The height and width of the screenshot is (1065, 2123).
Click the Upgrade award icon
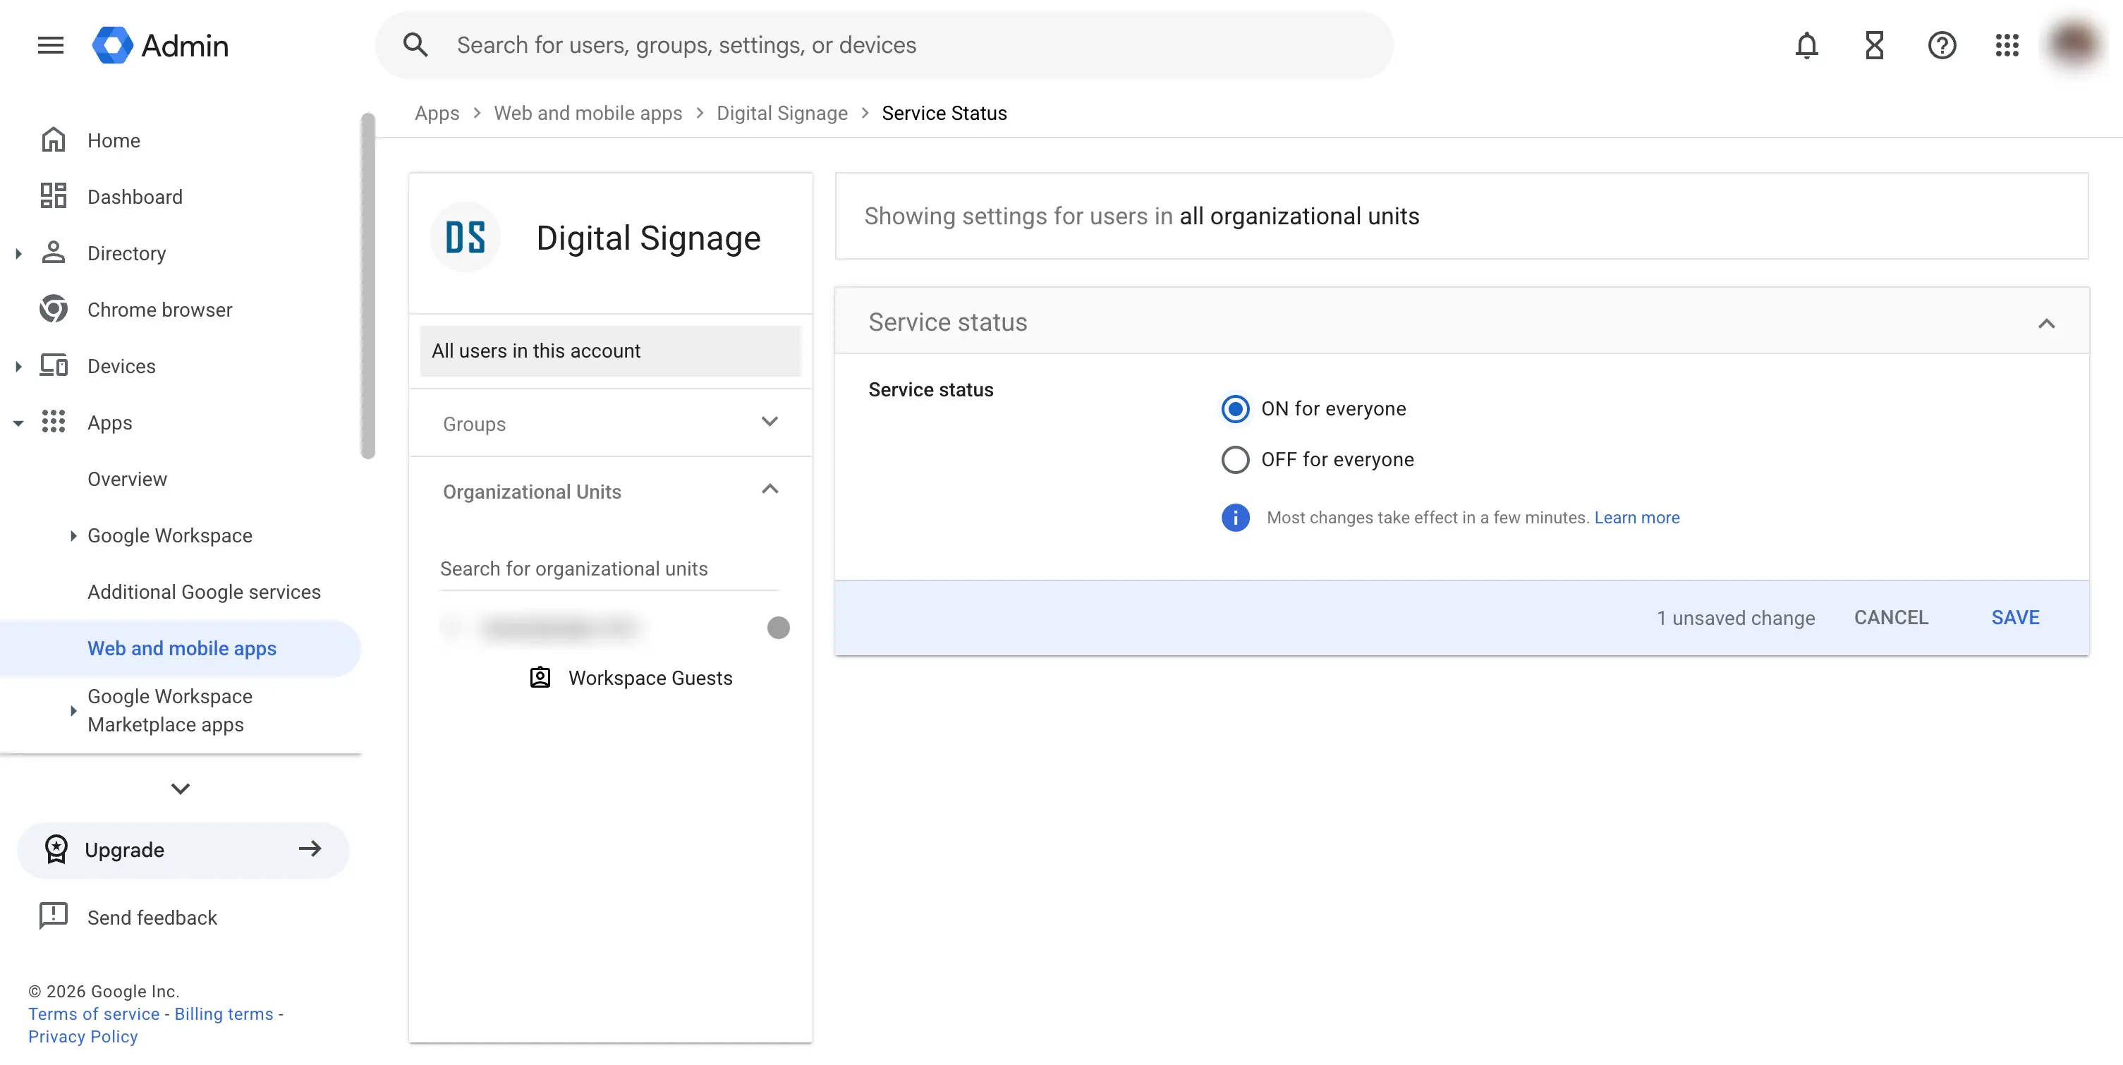click(x=56, y=850)
